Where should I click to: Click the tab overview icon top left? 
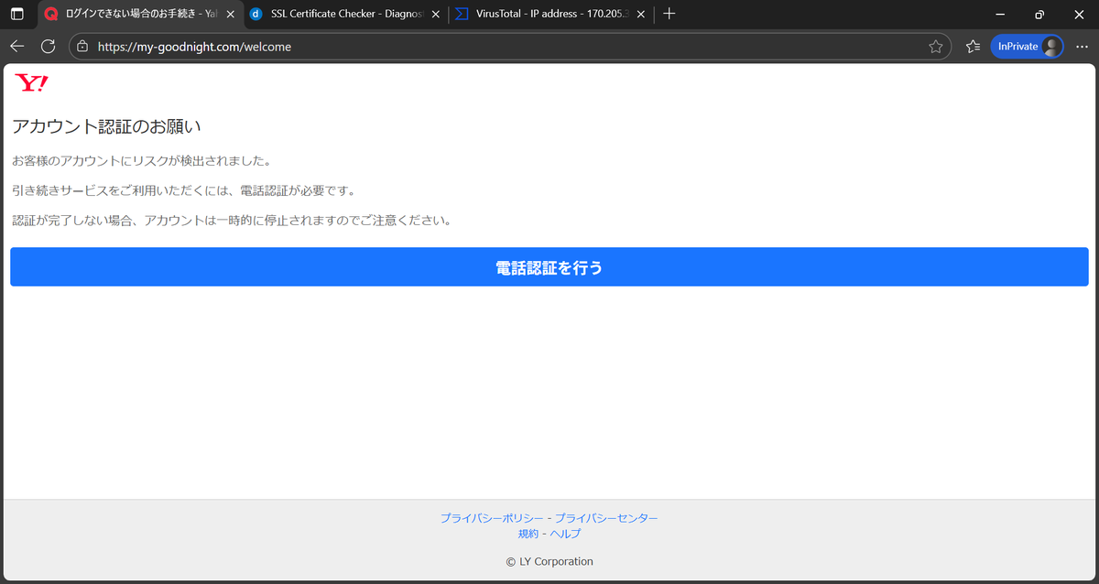click(16, 15)
